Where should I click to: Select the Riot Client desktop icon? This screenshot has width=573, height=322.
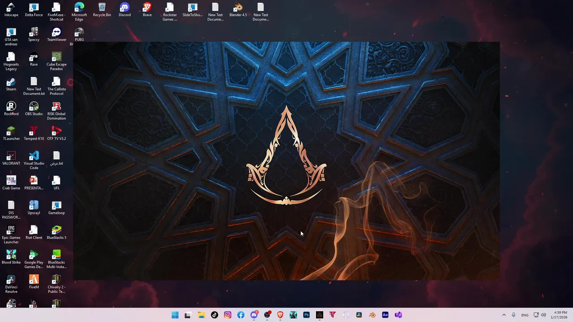[x=34, y=233]
